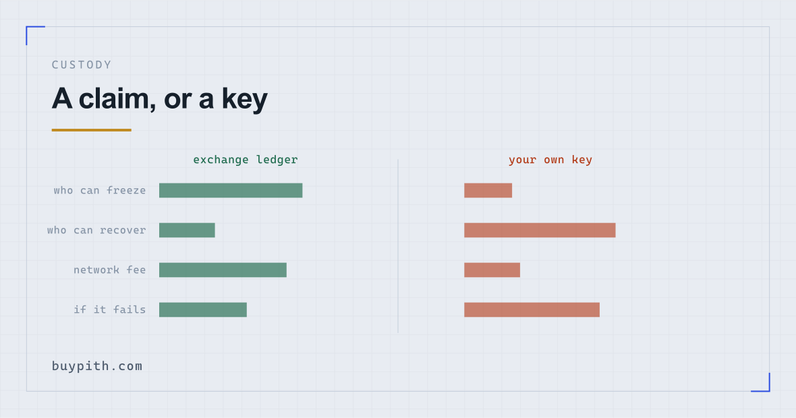Screen dimensions: 796x418
Task: Click the 'who can recover' row label
Action: (x=96, y=231)
